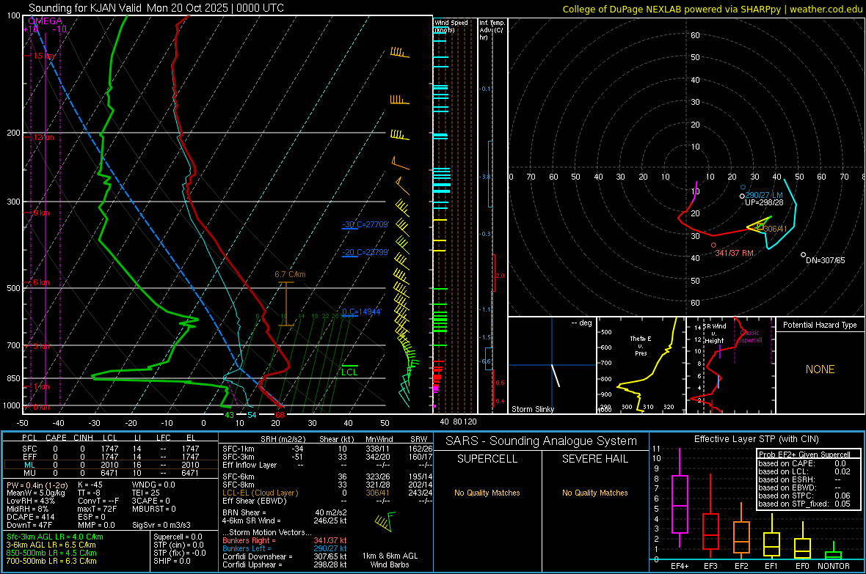Click the Classic Supercell label
Screen dimensions: 866x574
point(750,336)
